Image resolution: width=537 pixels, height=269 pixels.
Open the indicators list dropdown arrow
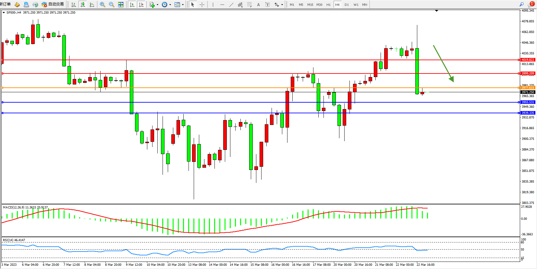coord(157,5)
